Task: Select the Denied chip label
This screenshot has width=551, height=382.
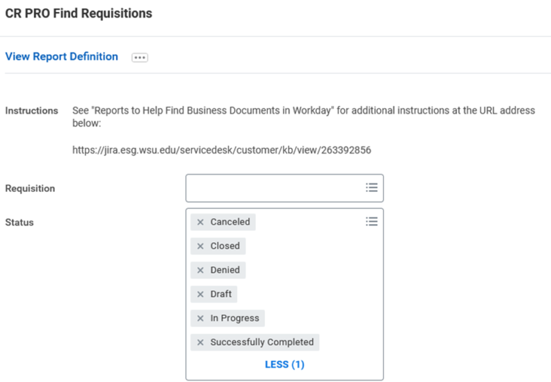Action: point(225,270)
